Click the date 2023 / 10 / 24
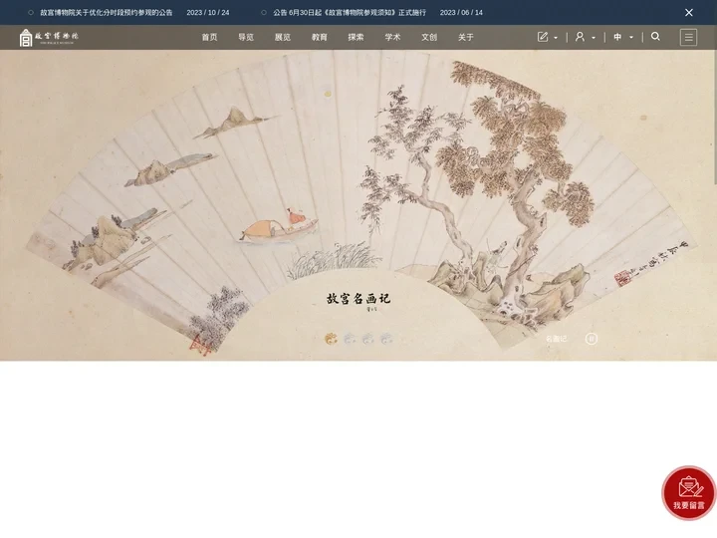This screenshot has height=538, width=717. coord(207,12)
